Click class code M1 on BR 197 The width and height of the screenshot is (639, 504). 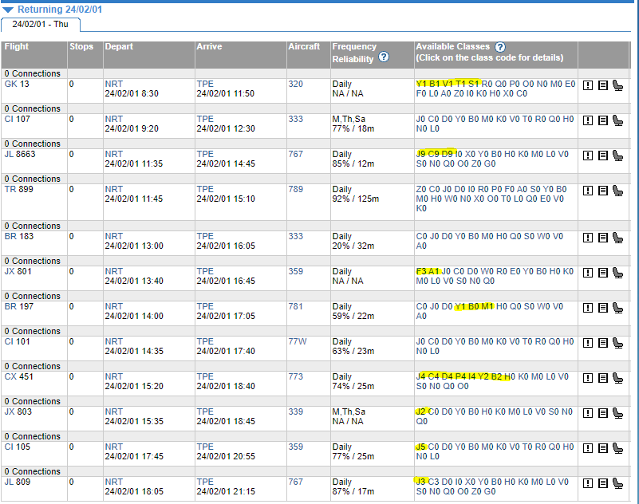[487, 306]
